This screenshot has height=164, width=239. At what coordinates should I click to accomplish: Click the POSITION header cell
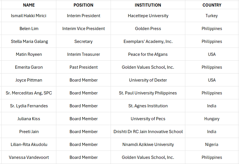click(83, 5)
